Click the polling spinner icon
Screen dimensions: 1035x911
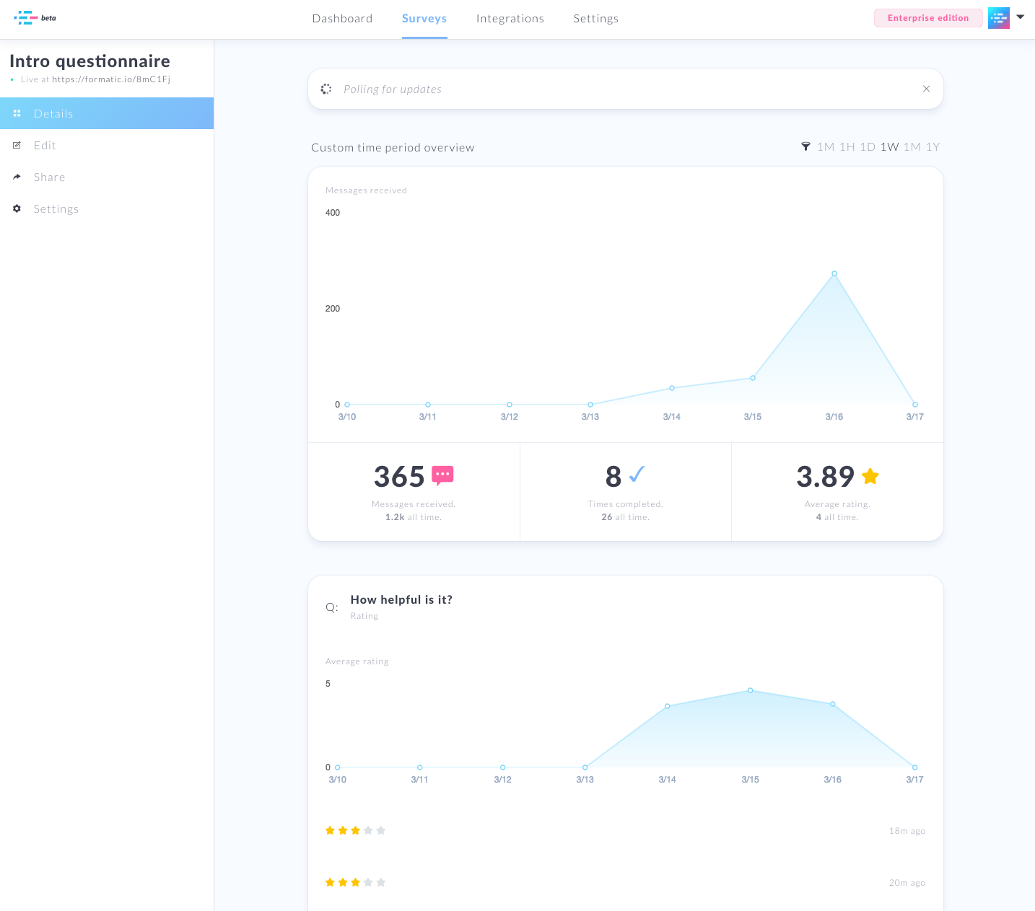coord(326,89)
